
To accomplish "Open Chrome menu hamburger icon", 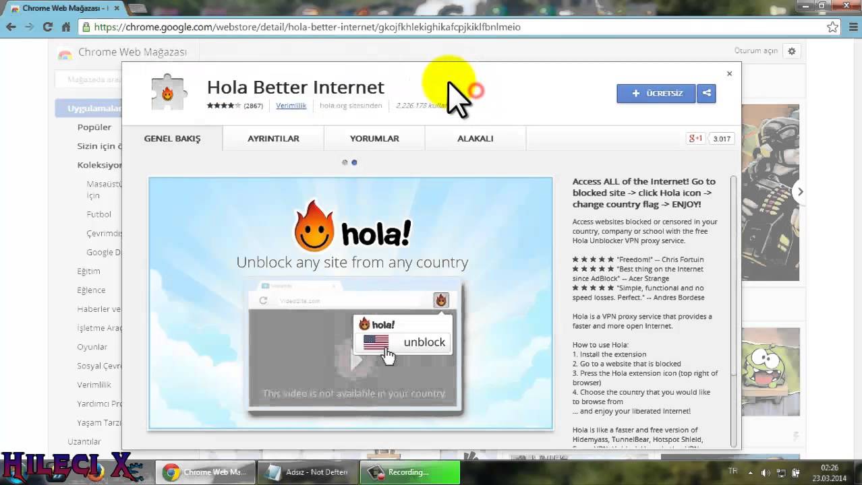I will (853, 27).
